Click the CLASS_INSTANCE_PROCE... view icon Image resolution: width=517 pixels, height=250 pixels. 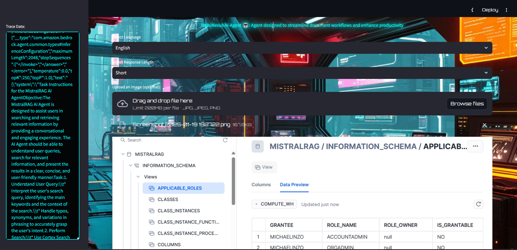coord(152,234)
